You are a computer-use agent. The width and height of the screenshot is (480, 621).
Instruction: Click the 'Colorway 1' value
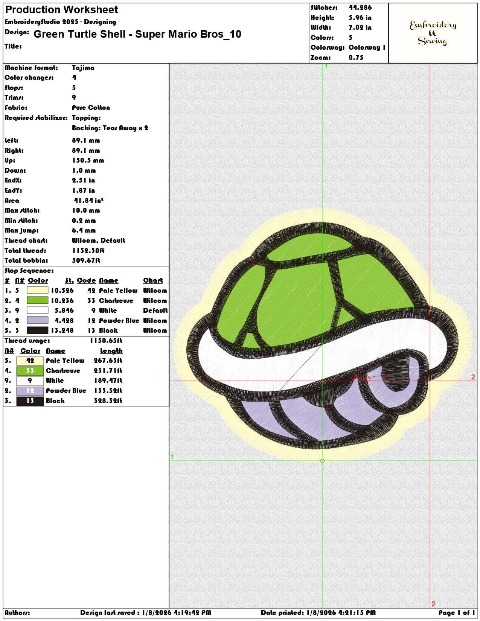[x=367, y=47]
